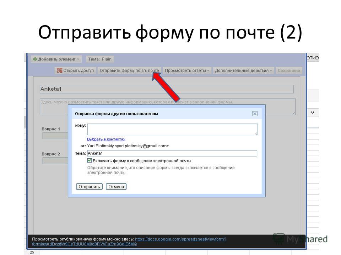Click the Отправить button in dialog

89,187
